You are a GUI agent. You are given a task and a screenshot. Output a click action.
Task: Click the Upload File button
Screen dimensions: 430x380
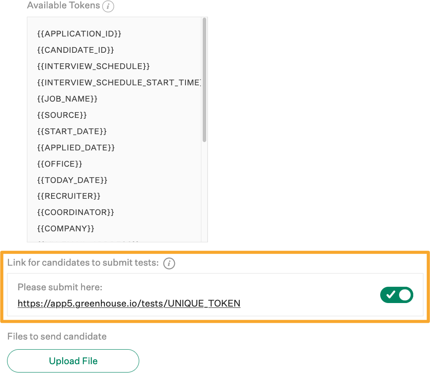[73, 361]
